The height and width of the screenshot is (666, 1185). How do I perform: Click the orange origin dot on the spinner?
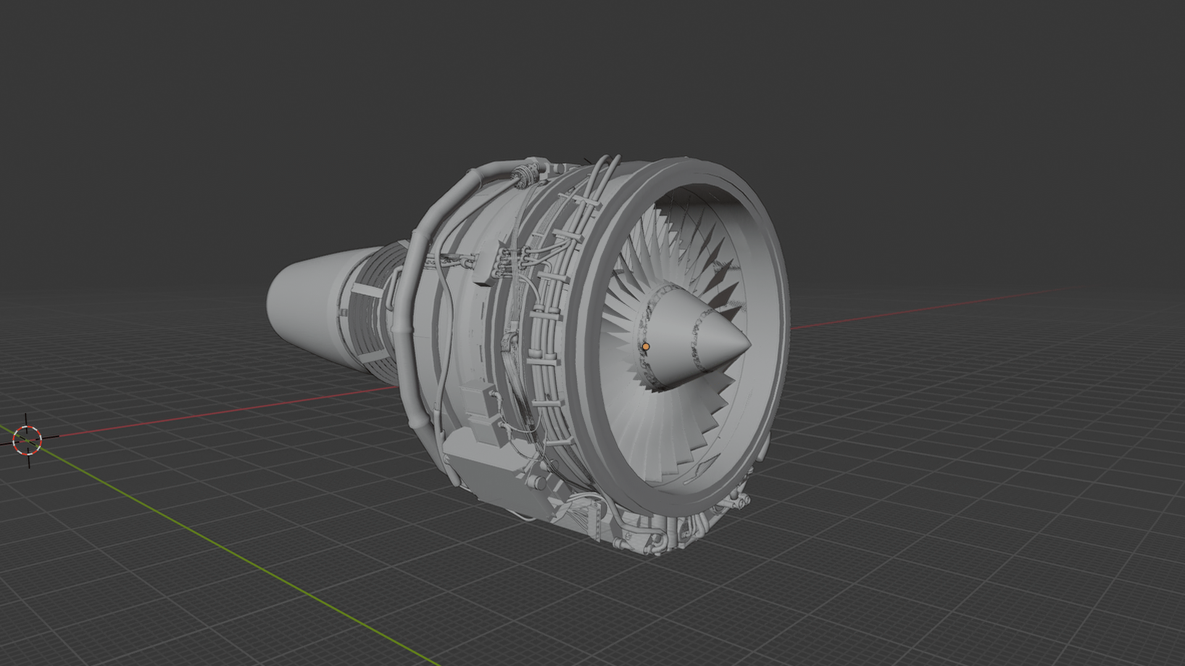646,347
